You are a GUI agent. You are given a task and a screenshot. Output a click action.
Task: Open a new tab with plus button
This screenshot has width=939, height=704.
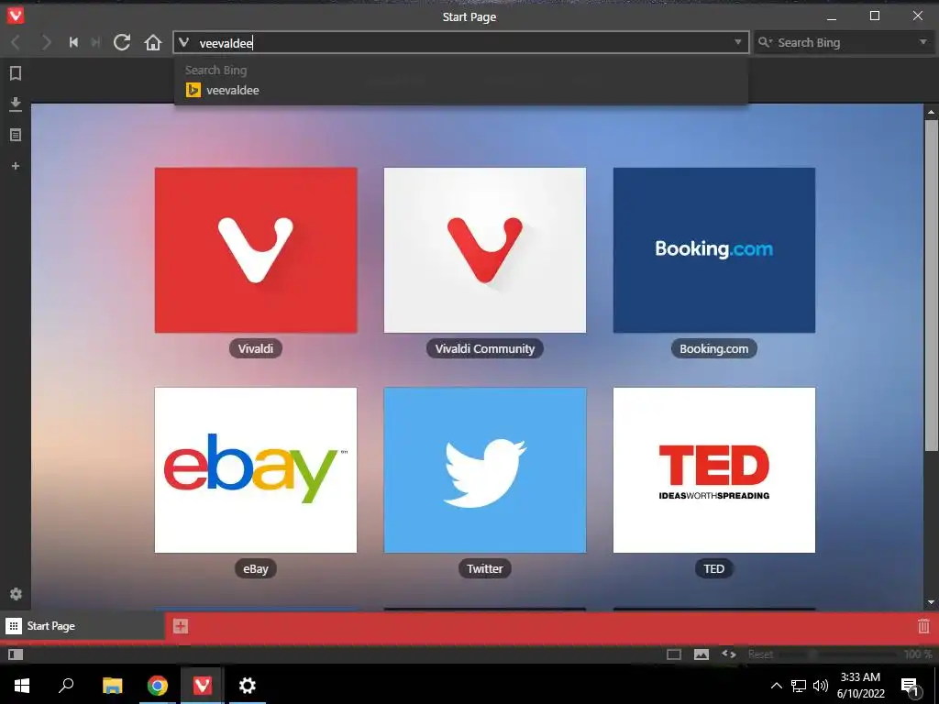181,626
